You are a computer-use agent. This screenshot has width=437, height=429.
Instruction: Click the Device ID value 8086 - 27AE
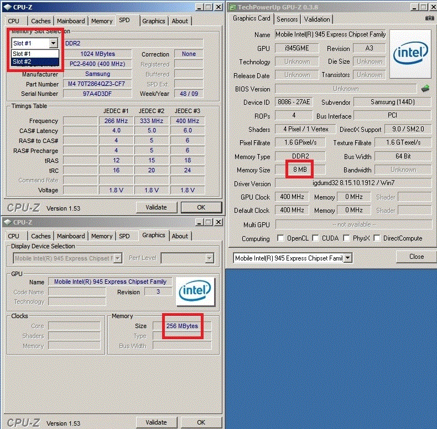tap(294, 102)
